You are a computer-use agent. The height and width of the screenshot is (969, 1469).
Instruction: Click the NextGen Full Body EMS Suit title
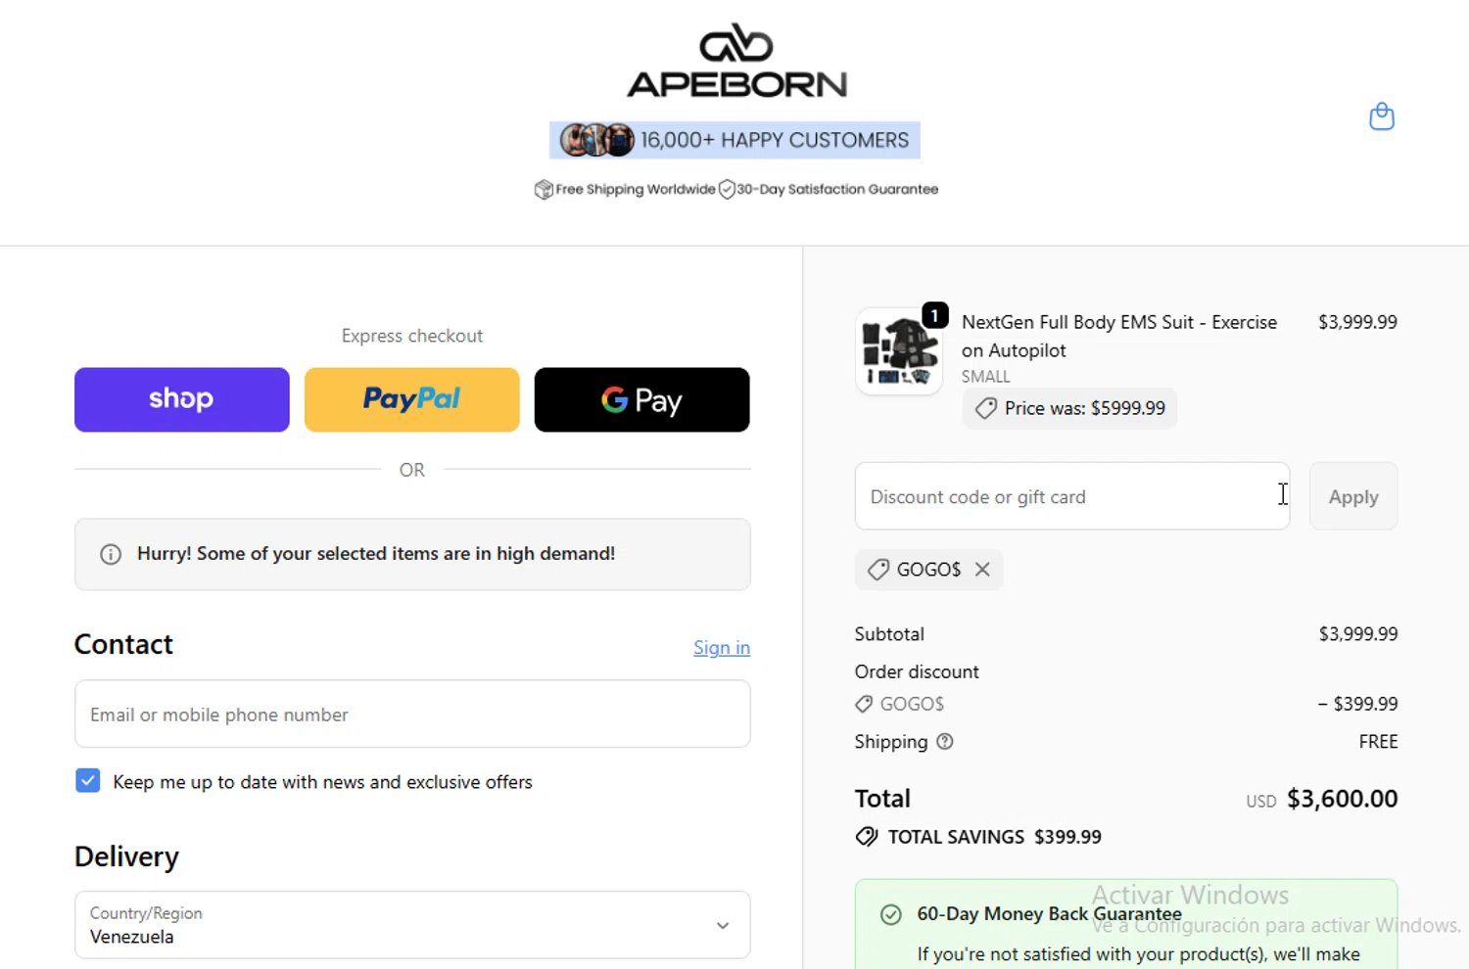pyautogui.click(x=1119, y=336)
